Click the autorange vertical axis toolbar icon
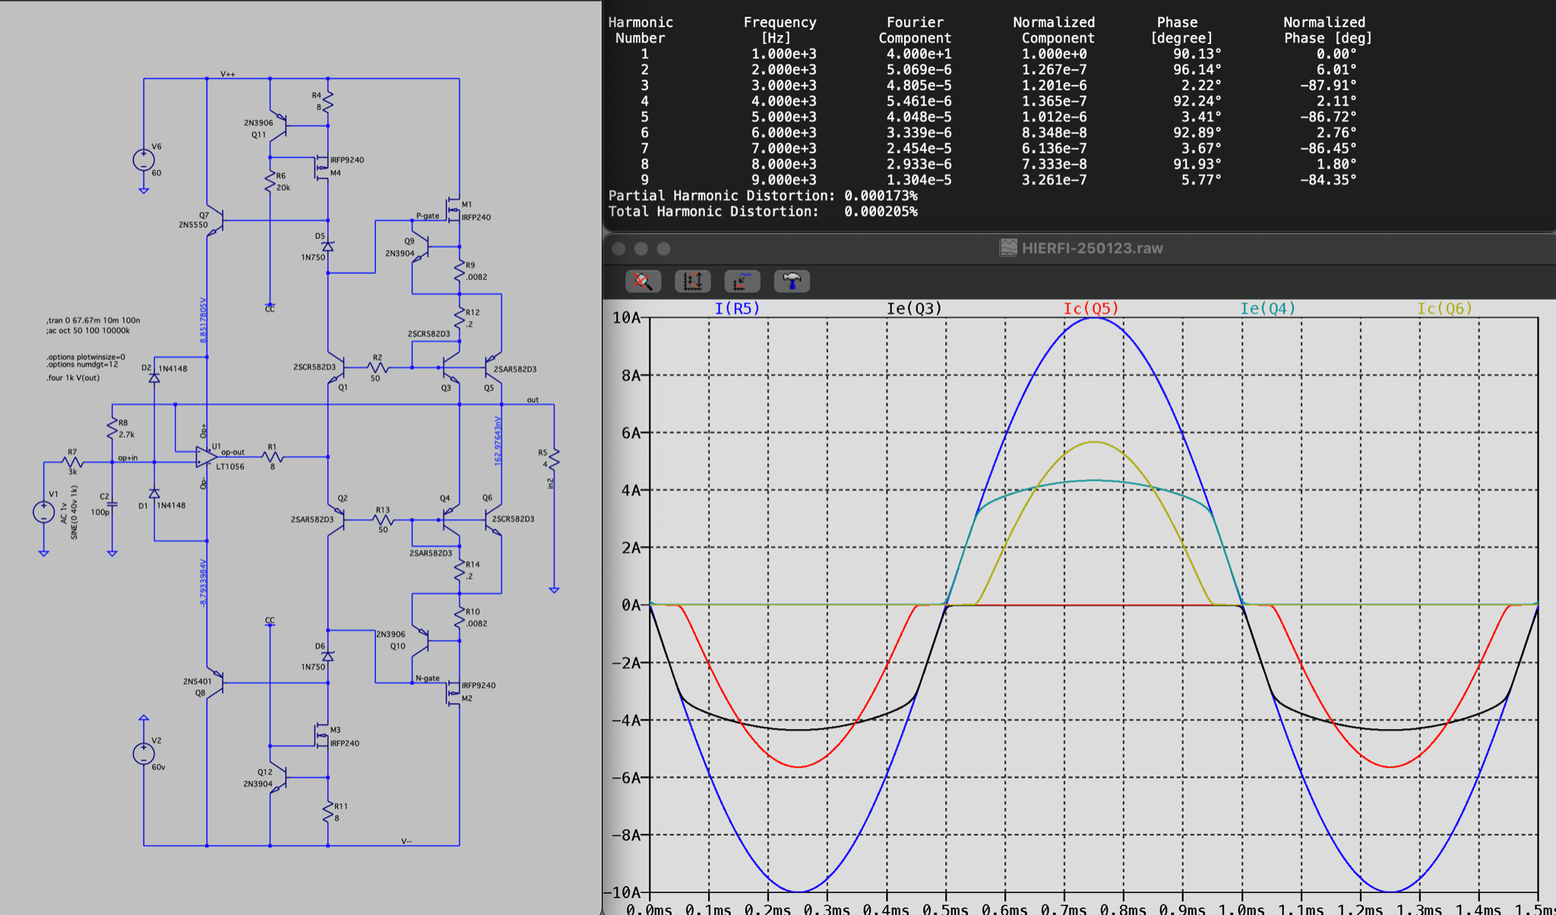 [x=692, y=282]
